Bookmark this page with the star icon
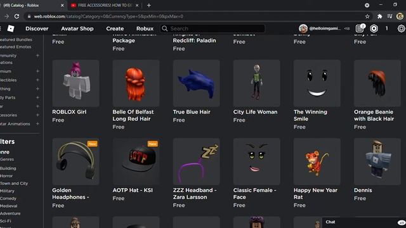406x228 pixels. coord(367,16)
